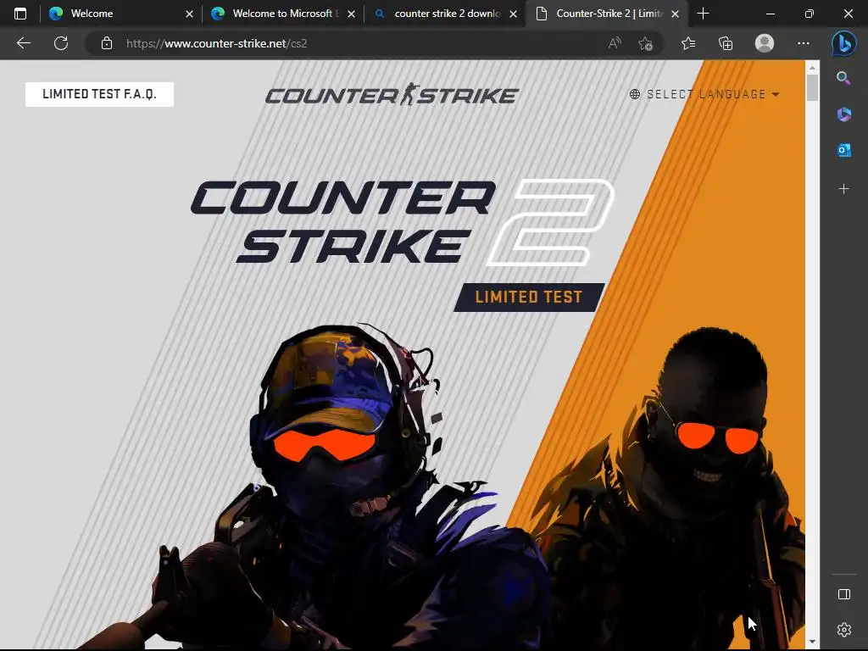Click the vertical scrollbar thumb
This screenshot has width=868, height=651.
[812, 87]
